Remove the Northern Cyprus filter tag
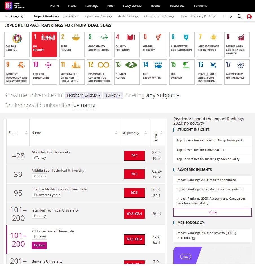The height and width of the screenshot is (266, 255). coord(99,95)
